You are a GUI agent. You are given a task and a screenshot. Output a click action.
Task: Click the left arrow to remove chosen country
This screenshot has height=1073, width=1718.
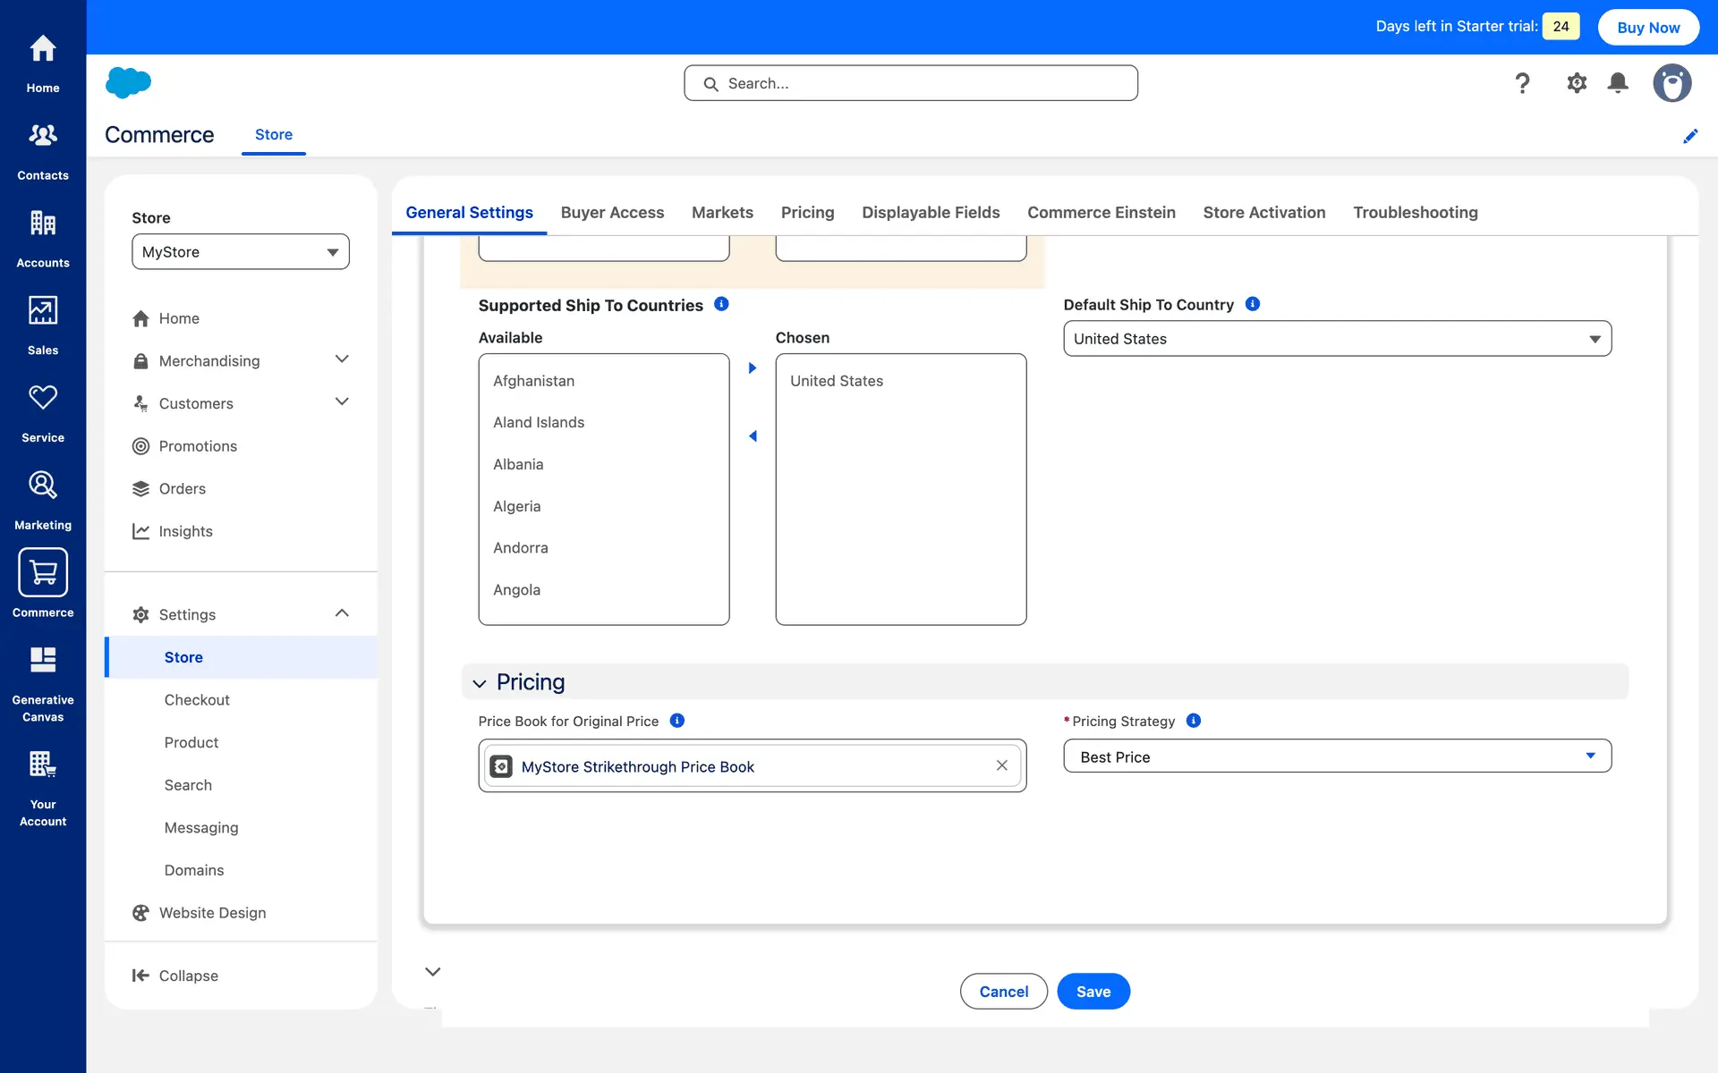pyautogui.click(x=753, y=436)
